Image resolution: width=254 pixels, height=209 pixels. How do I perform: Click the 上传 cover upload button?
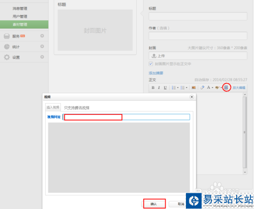coord(198,56)
